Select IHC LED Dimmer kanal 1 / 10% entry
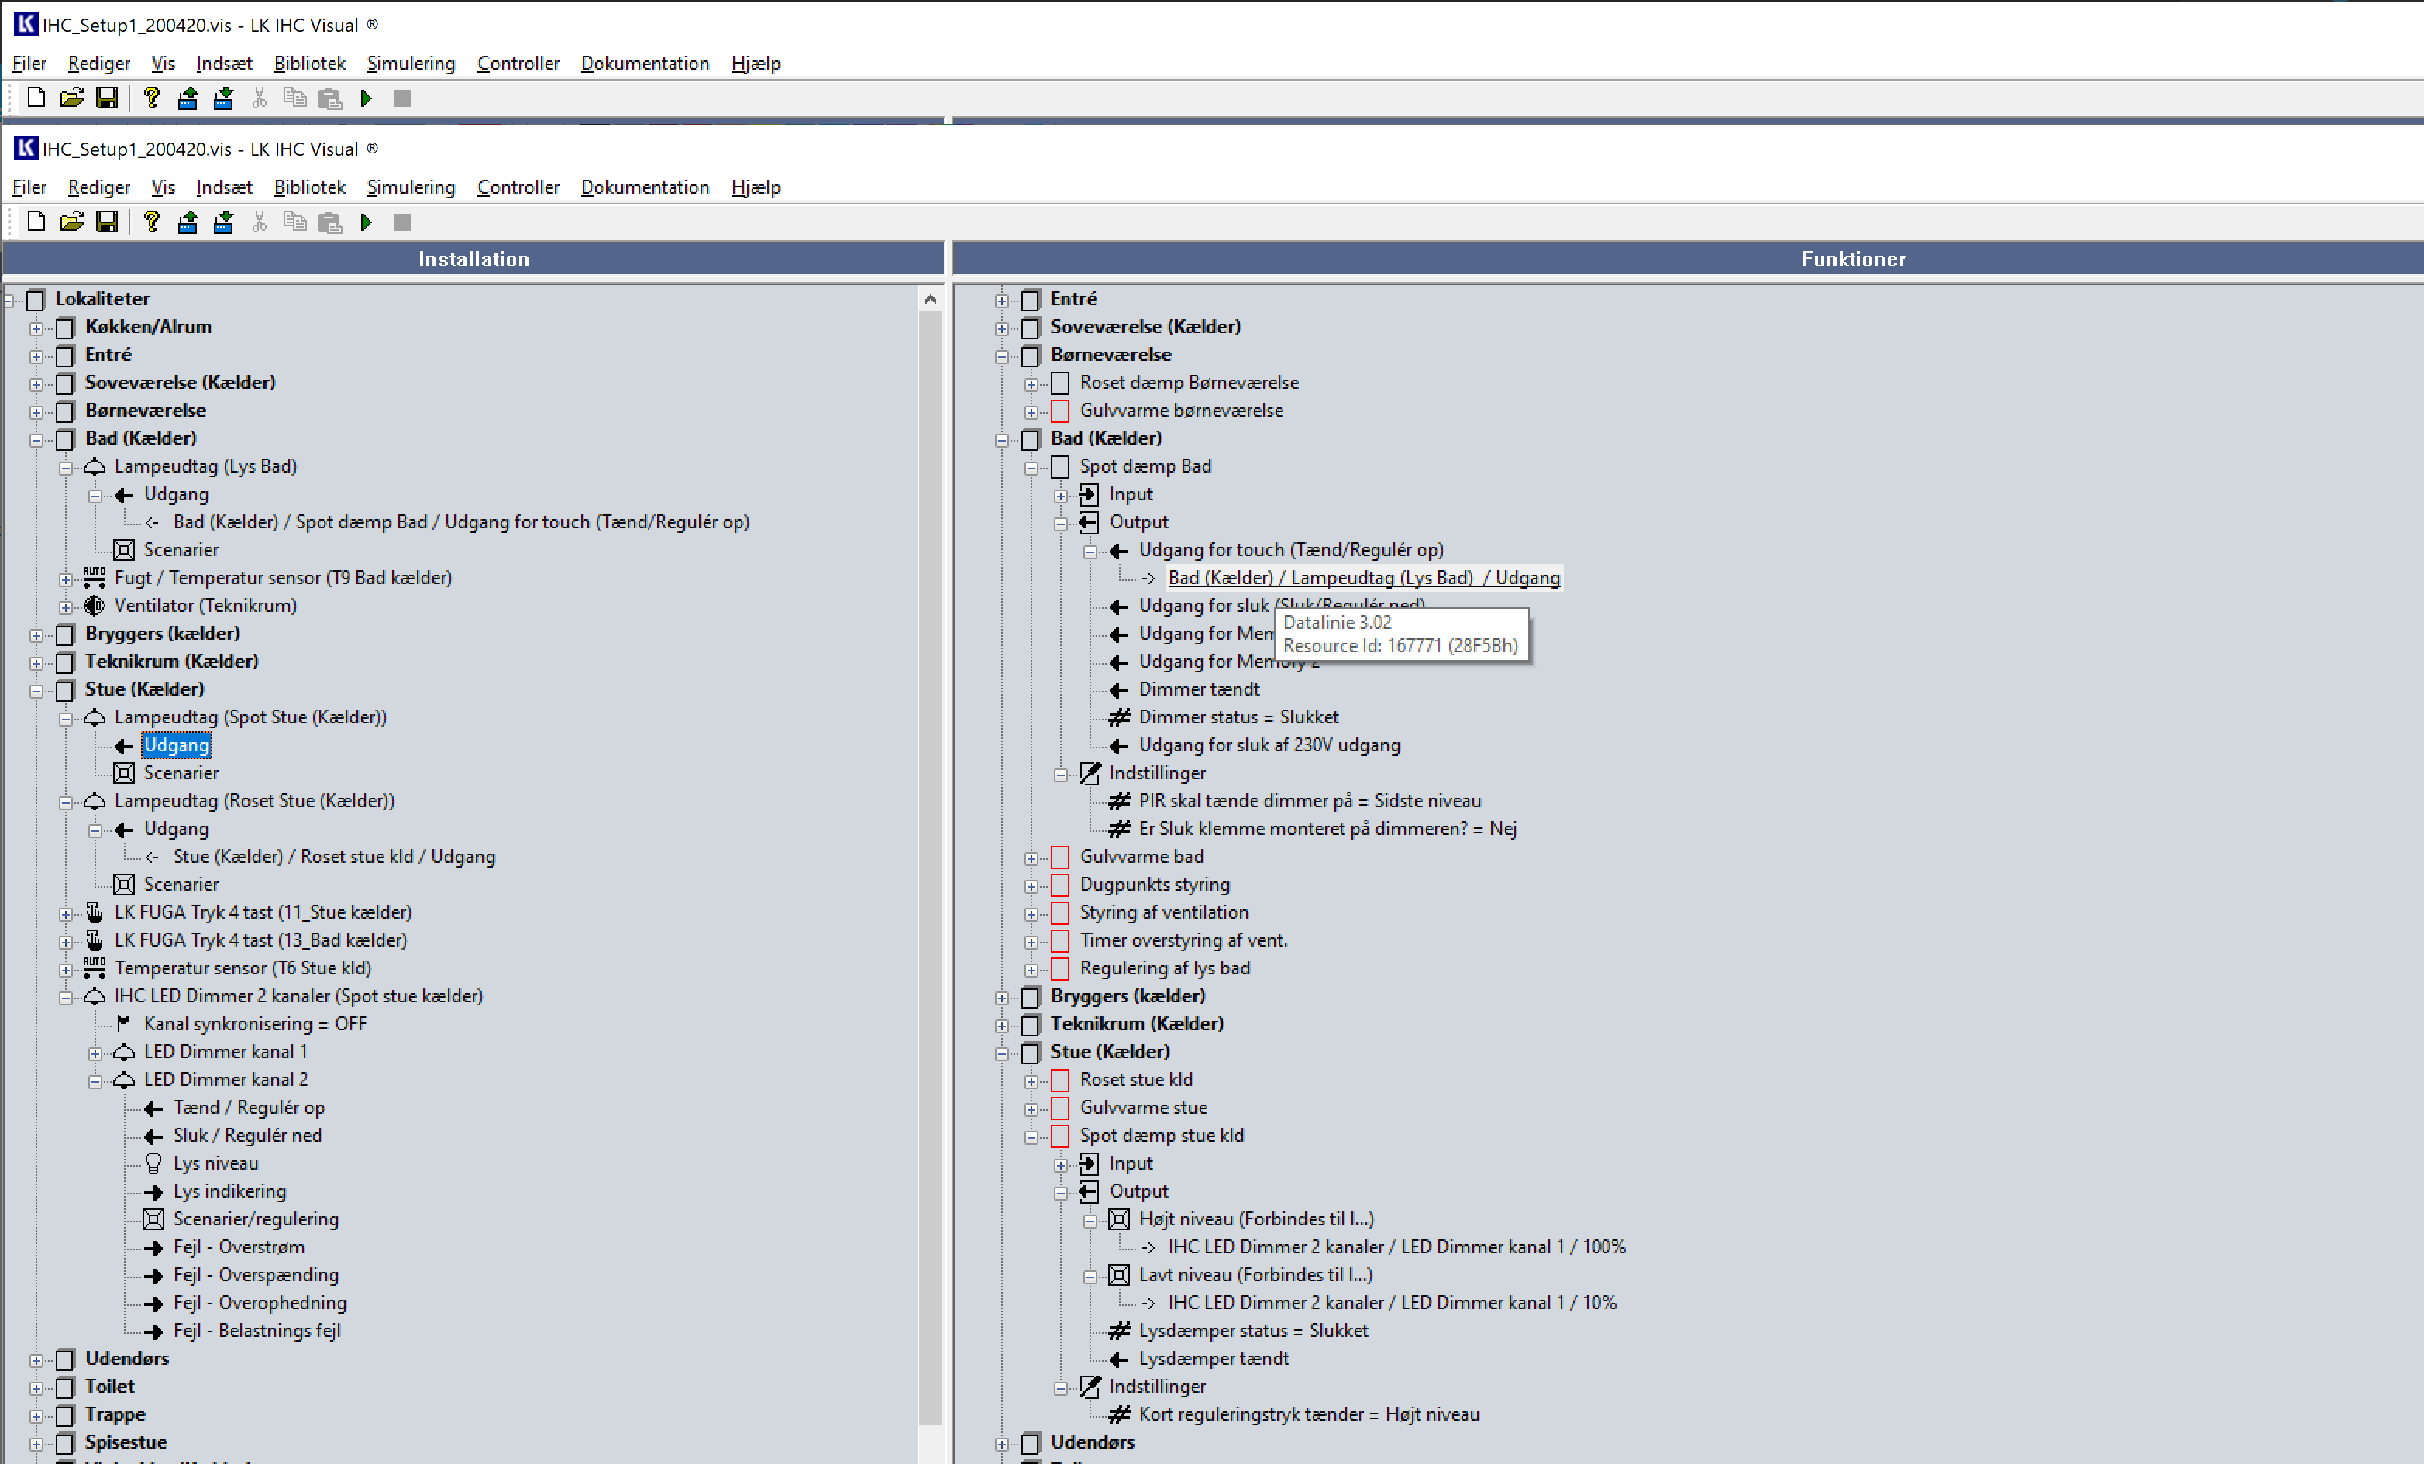The height and width of the screenshot is (1464, 2424). [1391, 1303]
